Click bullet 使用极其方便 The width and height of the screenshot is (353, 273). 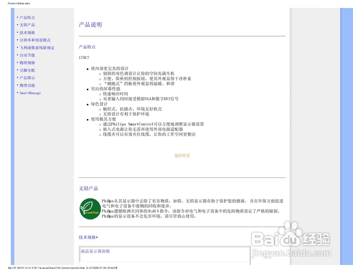click(103, 119)
